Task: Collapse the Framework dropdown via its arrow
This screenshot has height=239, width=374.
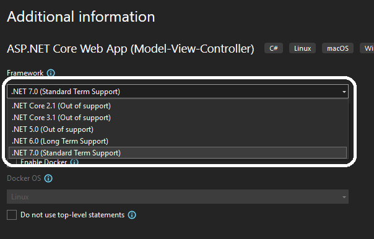Action: coord(344,92)
